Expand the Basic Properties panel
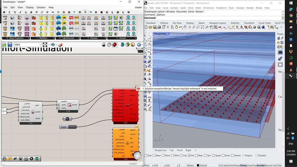The image size is (297, 167). (29, 38)
